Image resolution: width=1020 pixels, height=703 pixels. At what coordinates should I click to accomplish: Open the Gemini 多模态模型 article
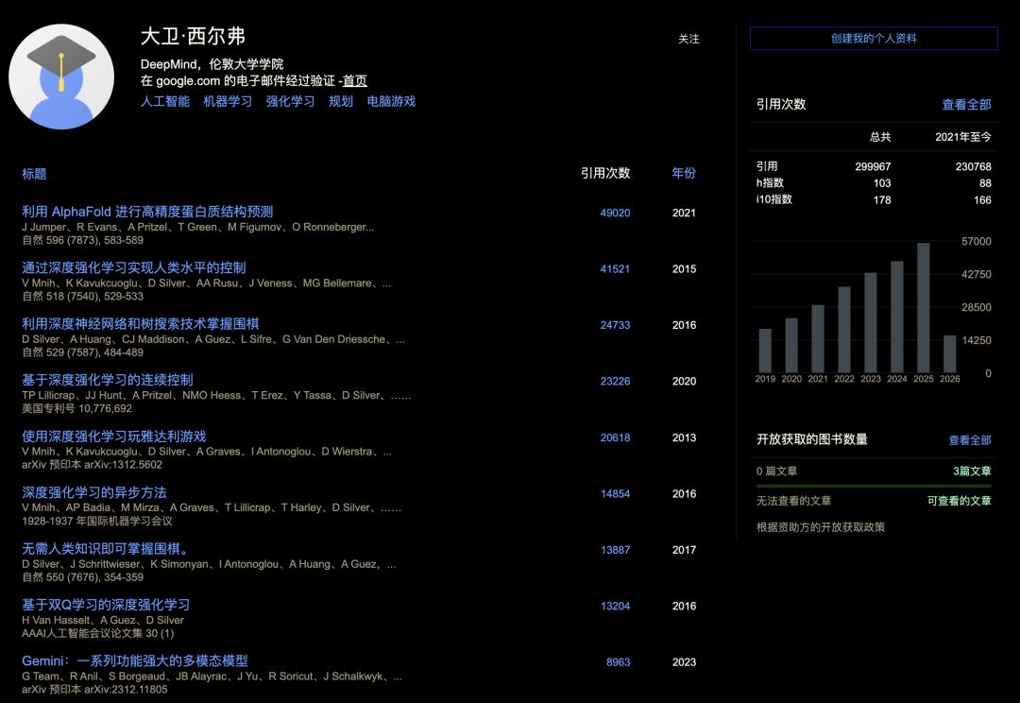(x=135, y=660)
